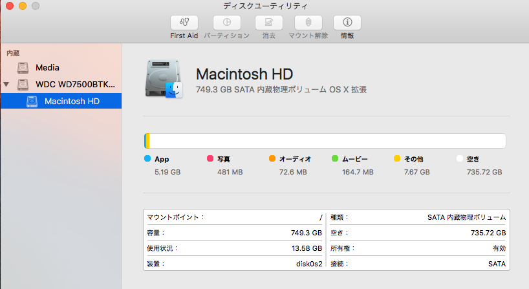Click the 内蔵 sidebar section header
This screenshot has height=289, width=529.
click(13, 52)
